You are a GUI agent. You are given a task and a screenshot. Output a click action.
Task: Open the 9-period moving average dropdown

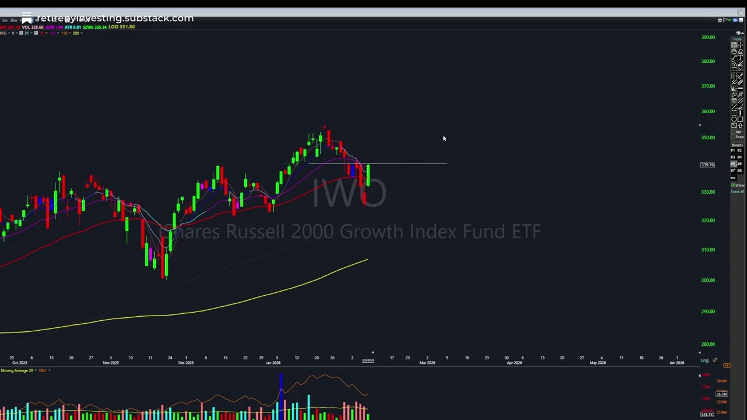pyautogui.click(x=16, y=33)
